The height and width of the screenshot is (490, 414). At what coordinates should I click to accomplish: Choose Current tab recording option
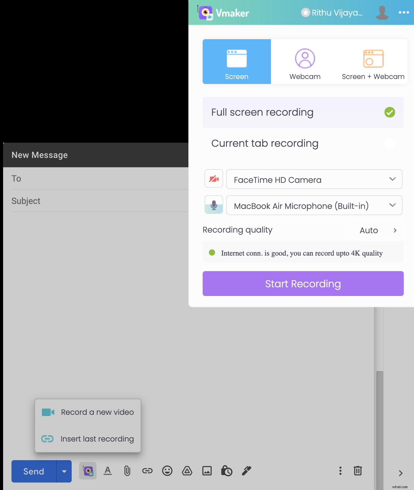click(x=303, y=143)
